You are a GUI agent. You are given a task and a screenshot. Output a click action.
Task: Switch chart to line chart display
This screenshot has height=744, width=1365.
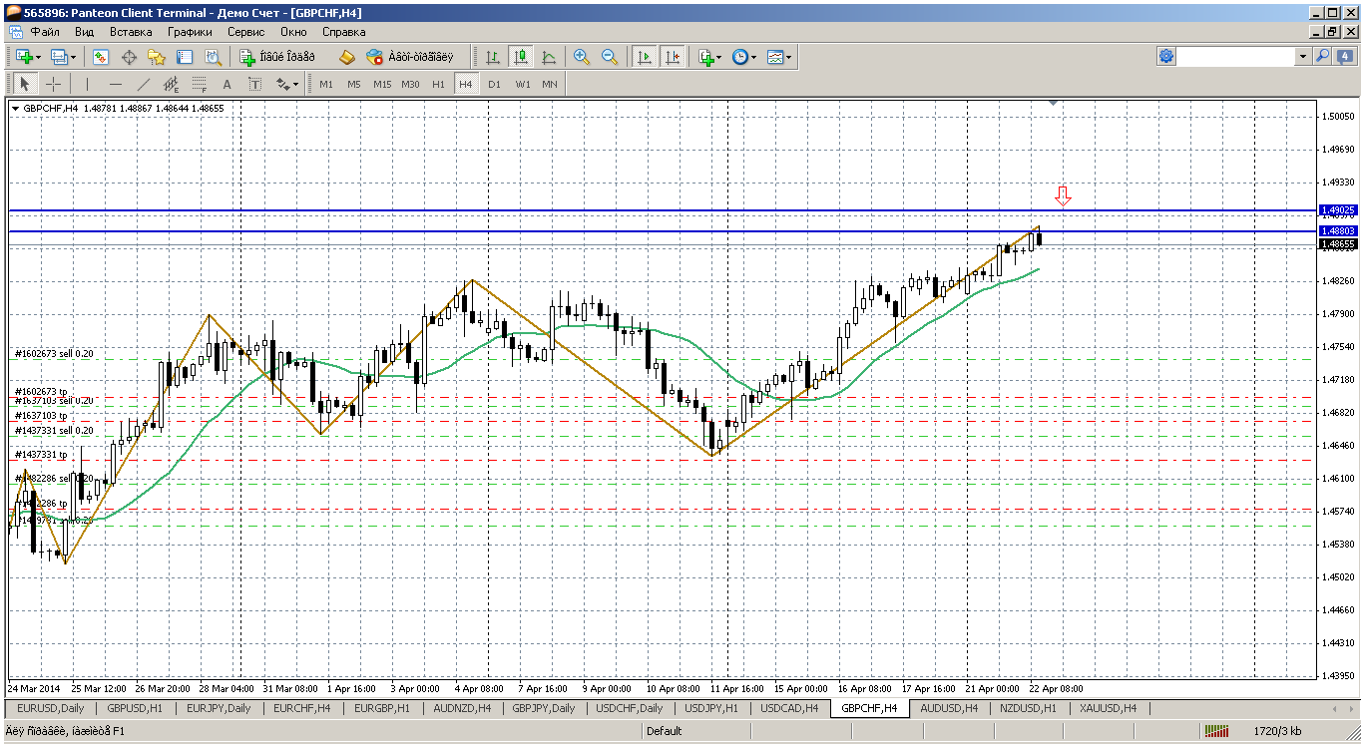[549, 57]
